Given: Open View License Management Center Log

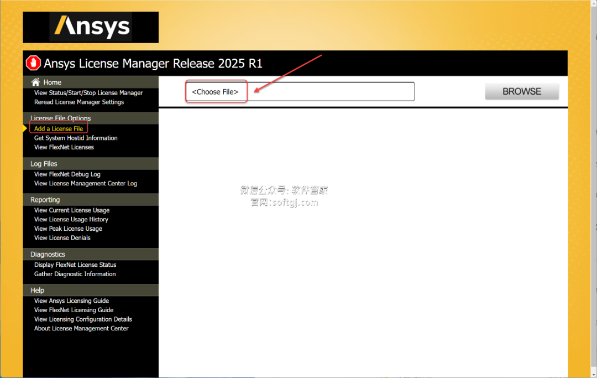Looking at the screenshot, I should [86, 183].
